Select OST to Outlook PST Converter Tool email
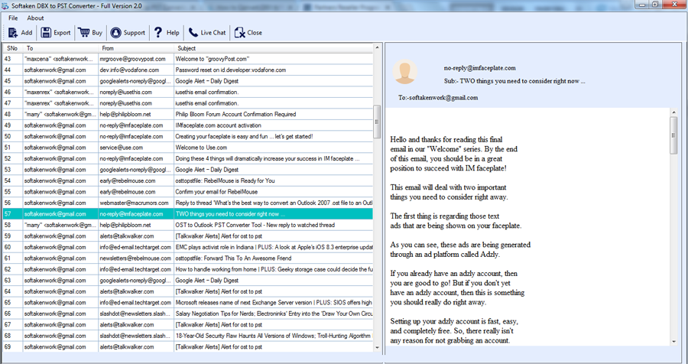The image size is (688, 364). point(188,225)
